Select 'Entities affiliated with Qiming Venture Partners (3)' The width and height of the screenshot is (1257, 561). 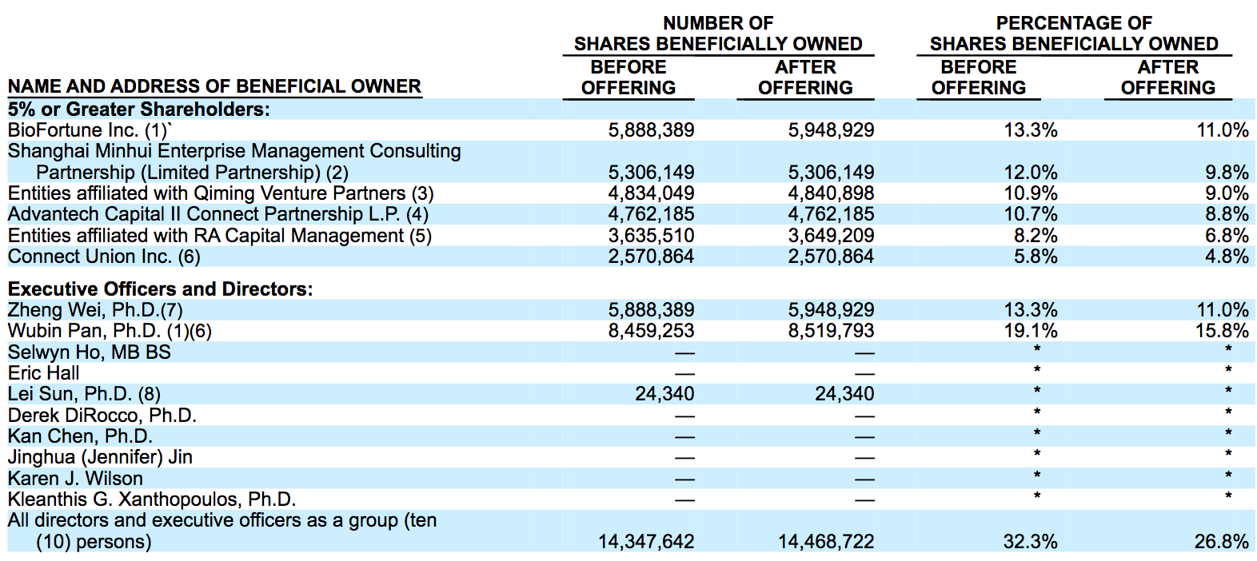(221, 193)
